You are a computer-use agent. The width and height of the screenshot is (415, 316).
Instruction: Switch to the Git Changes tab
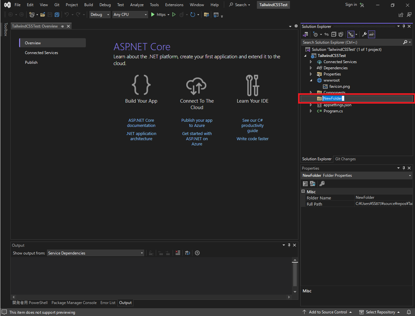[x=345, y=159]
